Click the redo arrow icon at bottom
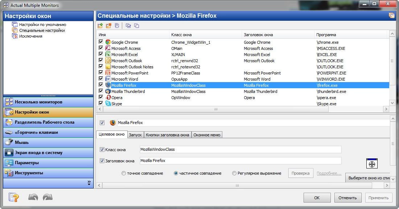The width and height of the screenshot is (399, 209). click(x=48, y=197)
